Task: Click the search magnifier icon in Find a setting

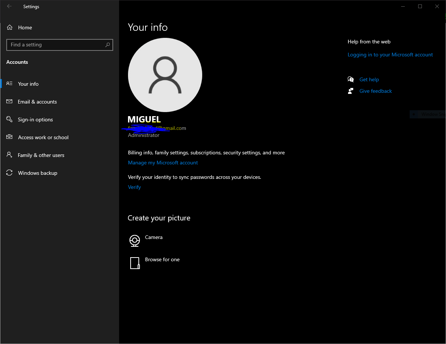Action: click(108, 45)
